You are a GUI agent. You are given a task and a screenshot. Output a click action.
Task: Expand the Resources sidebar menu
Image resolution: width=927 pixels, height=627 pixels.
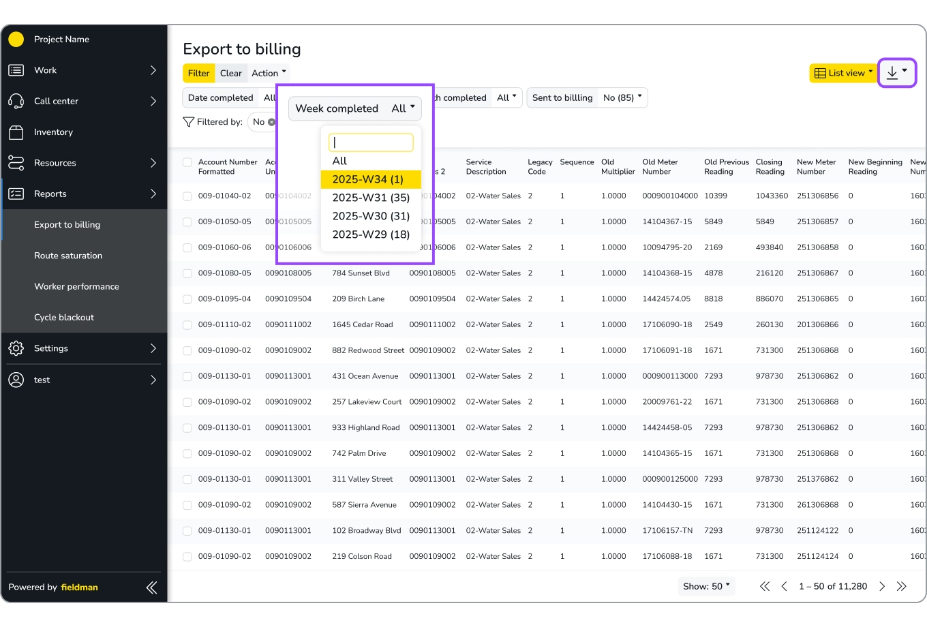[153, 163]
